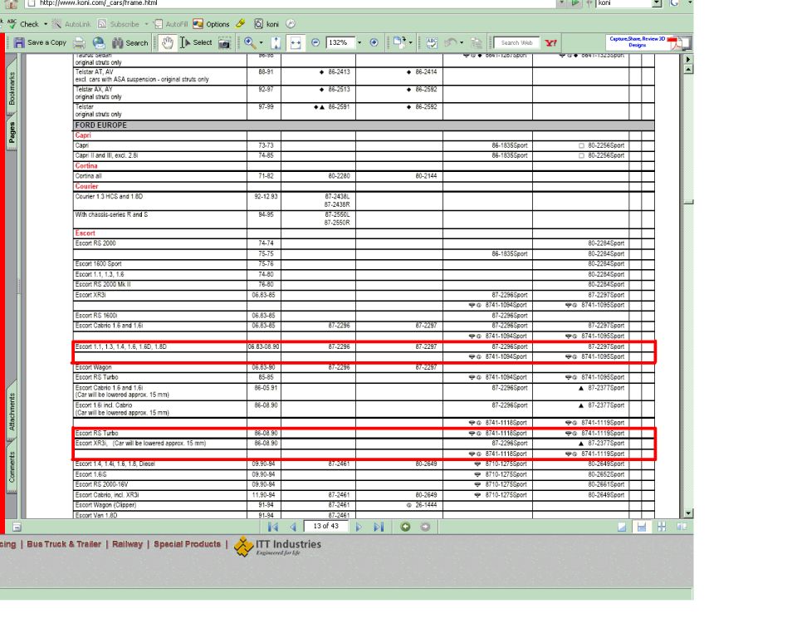Click the koni search term button
This screenshot has height=638, width=797.
pos(266,24)
